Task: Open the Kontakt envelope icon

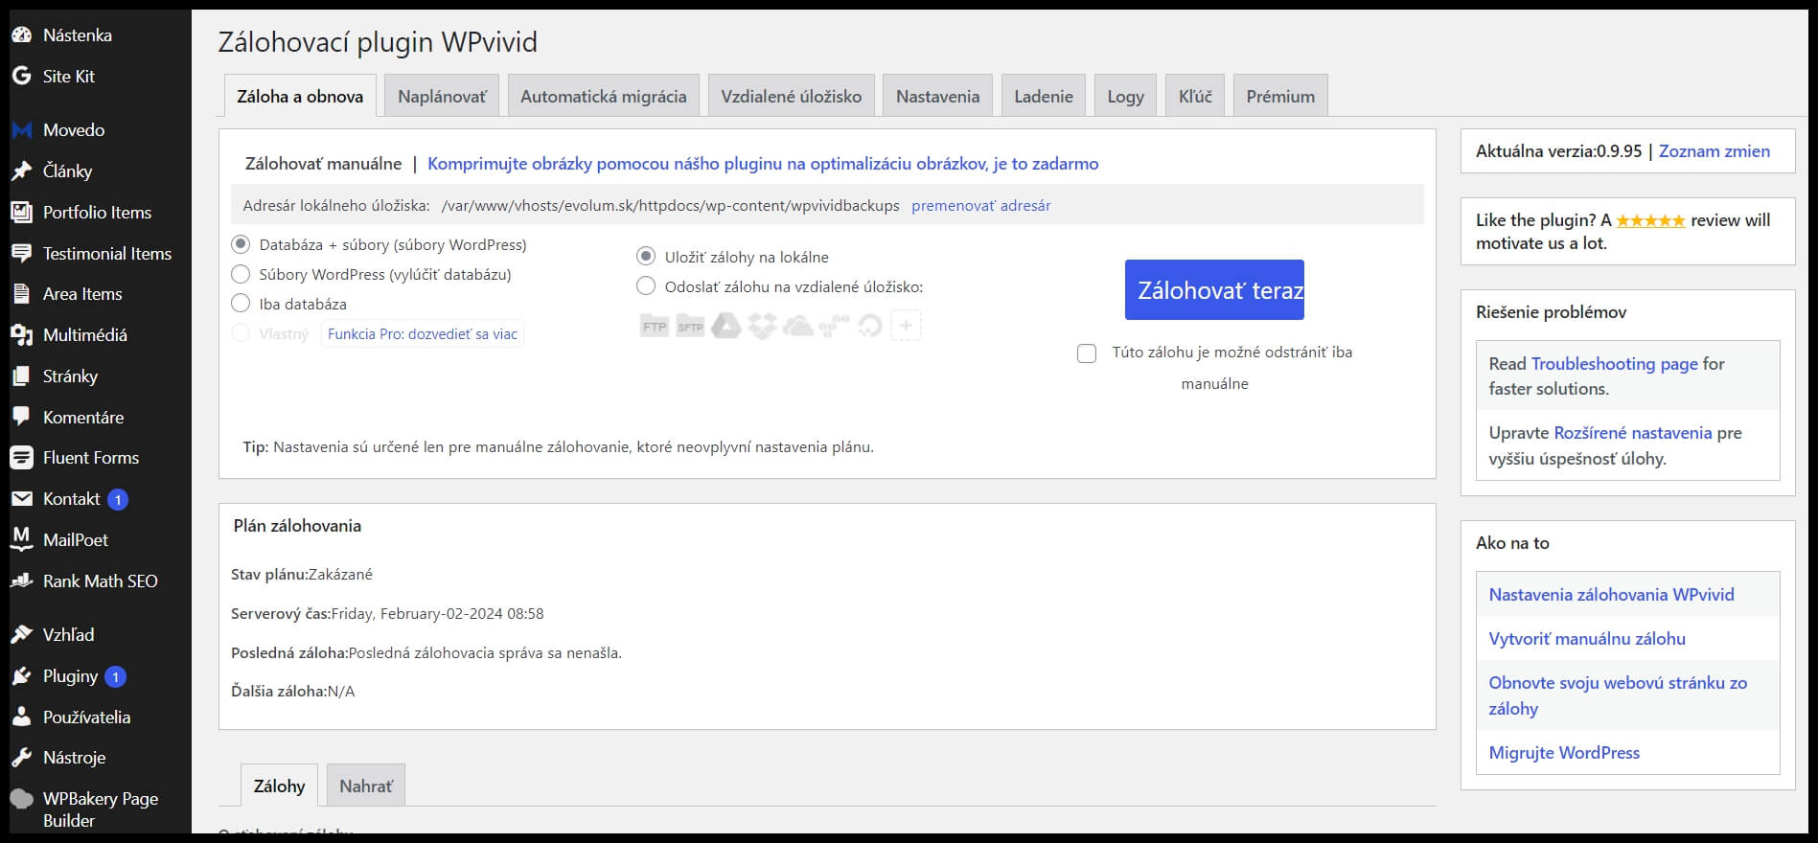Action: pyautogui.click(x=21, y=499)
